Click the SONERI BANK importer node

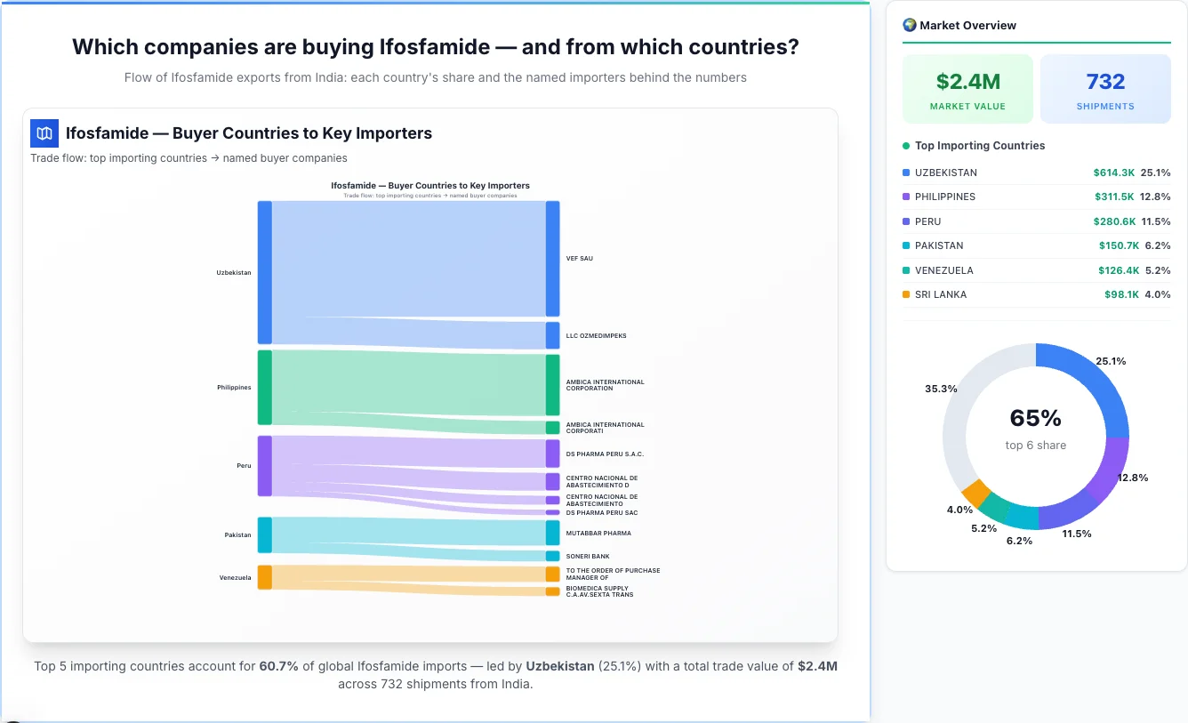pos(552,555)
